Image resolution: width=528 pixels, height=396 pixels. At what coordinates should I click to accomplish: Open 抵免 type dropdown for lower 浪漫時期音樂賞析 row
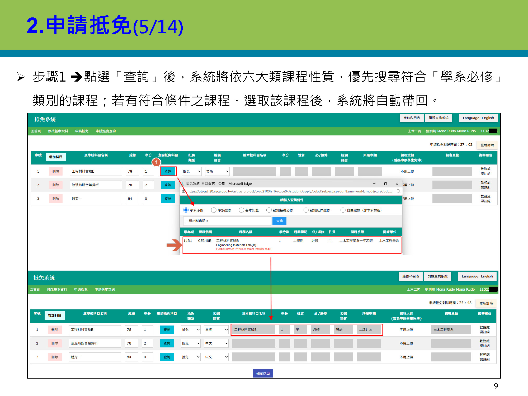[191, 343]
